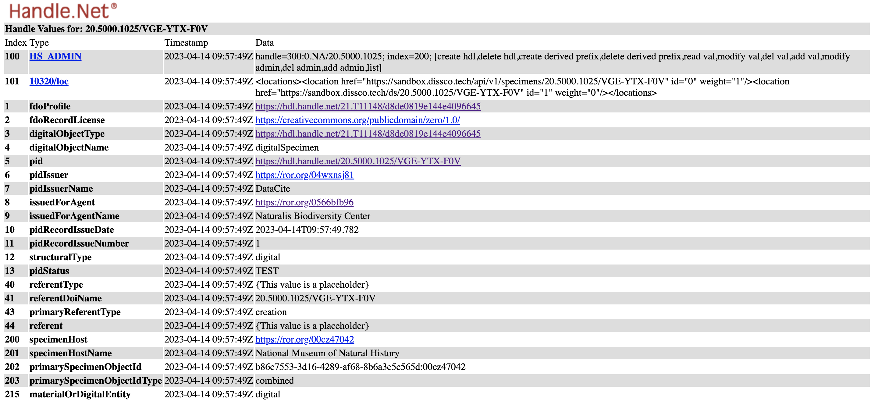Select the fdoRecordLicense type cell
Image resolution: width=871 pixels, height=412 pixels.
click(x=96, y=120)
